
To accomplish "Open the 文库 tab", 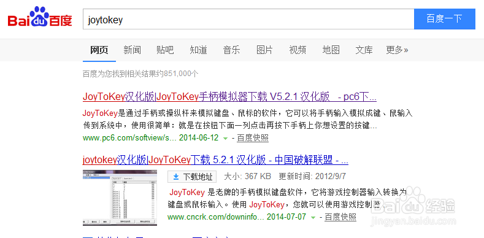I will click(x=364, y=50).
